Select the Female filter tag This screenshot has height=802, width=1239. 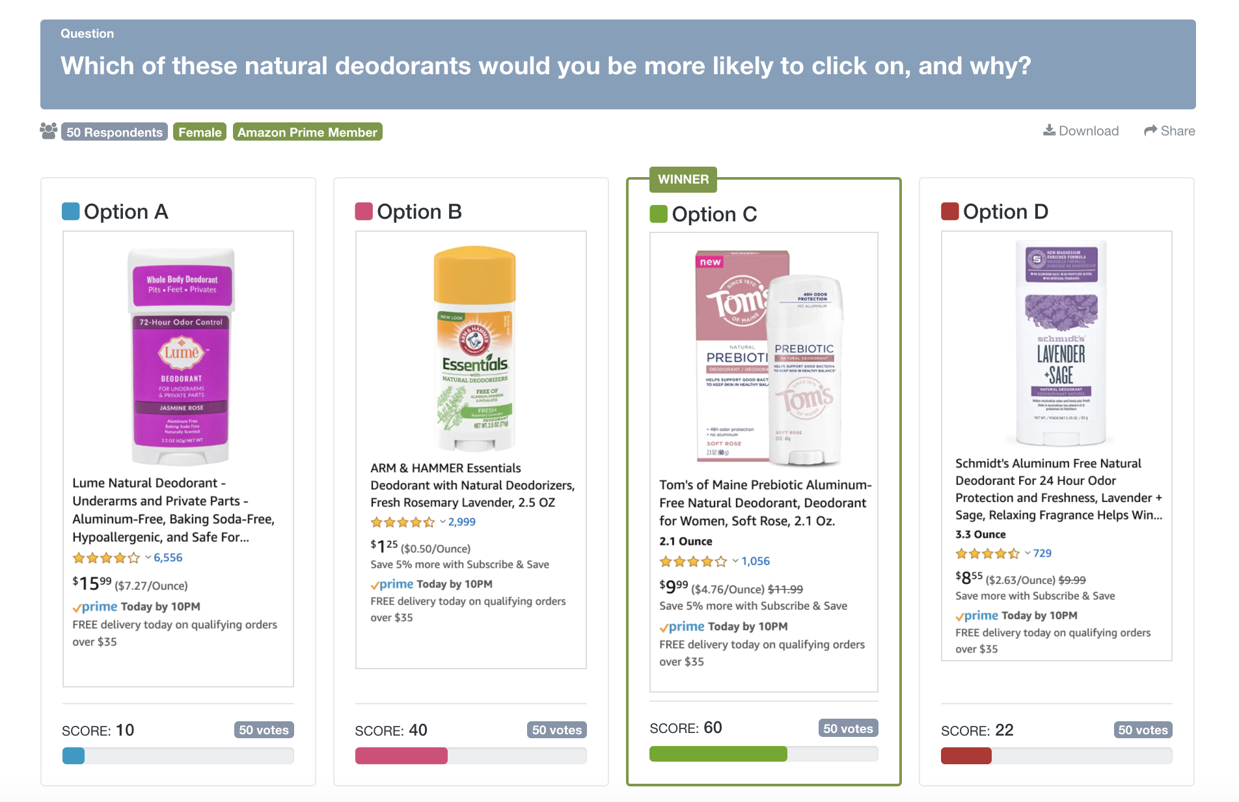(x=200, y=132)
